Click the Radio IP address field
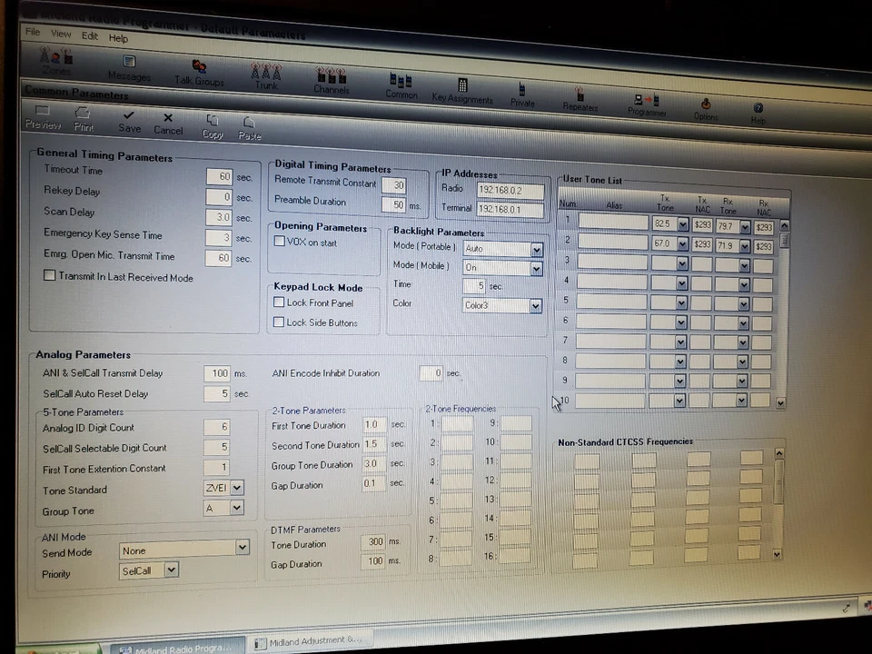 pyautogui.click(x=510, y=190)
